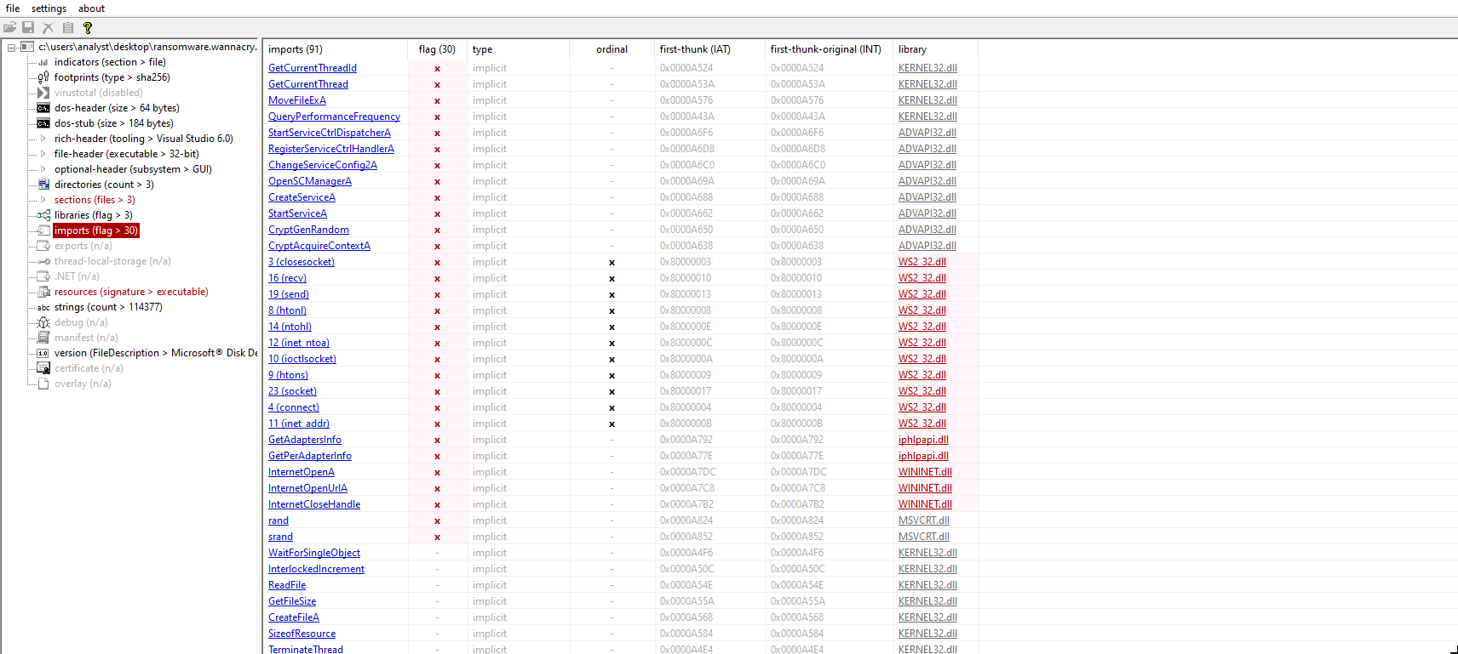Click the INT value 0x0000A7DC
The image size is (1458, 654).
(799, 472)
